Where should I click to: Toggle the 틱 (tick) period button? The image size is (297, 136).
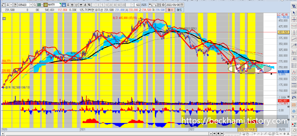pos(89,5)
